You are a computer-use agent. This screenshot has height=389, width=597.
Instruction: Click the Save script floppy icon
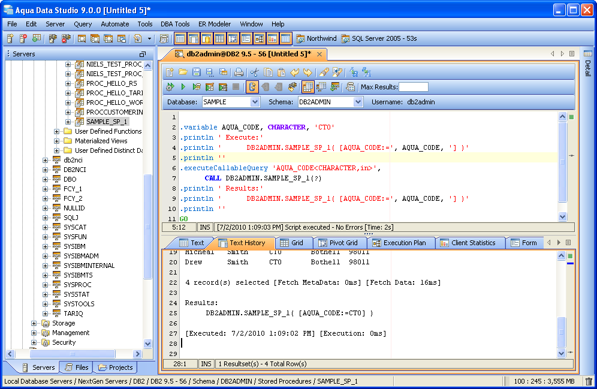197,72
